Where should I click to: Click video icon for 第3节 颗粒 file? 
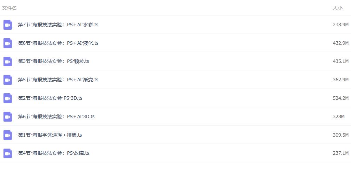click(8, 61)
